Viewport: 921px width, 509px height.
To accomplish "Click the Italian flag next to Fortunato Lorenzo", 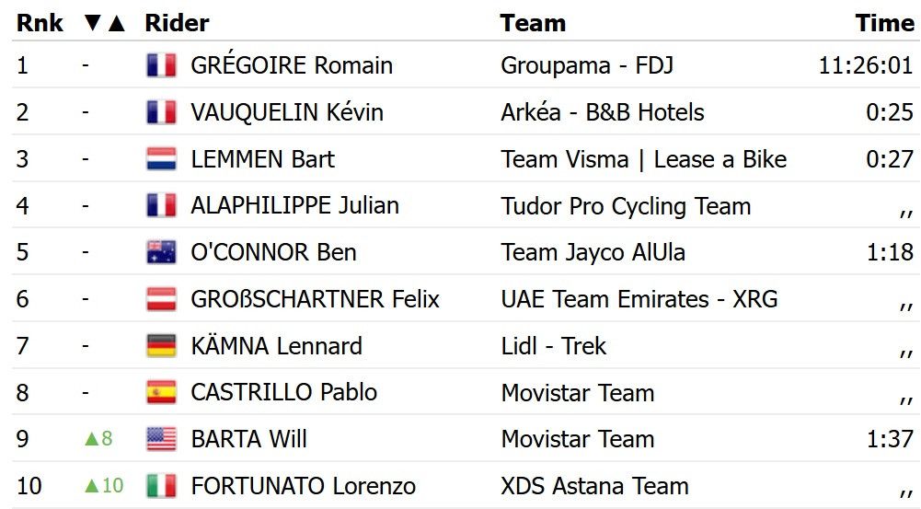I will click(x=161, y=486).
